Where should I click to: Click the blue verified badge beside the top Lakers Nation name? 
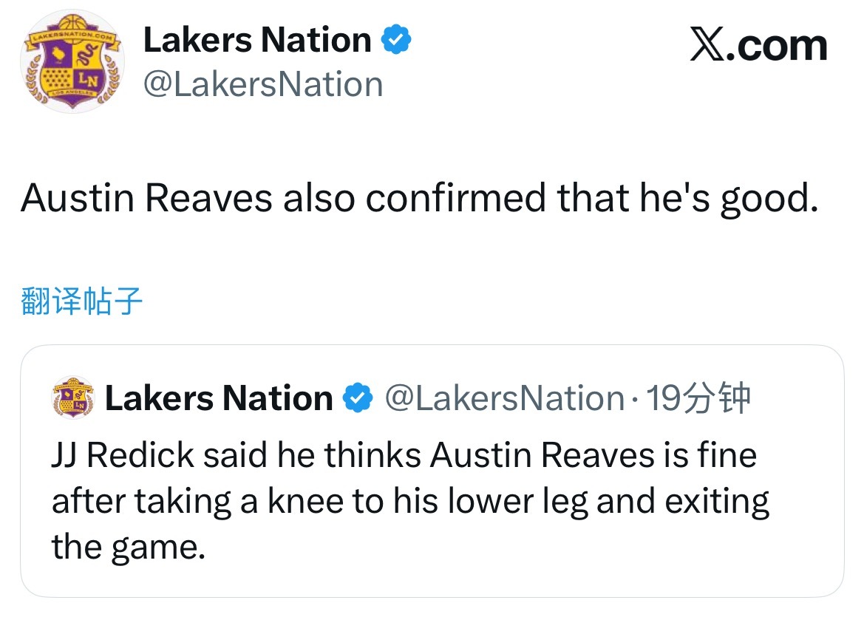point(396,40)
